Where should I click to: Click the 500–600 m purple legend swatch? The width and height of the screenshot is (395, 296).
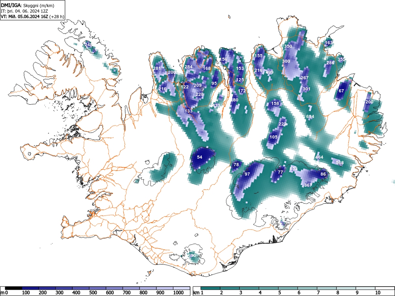(98, 288)
